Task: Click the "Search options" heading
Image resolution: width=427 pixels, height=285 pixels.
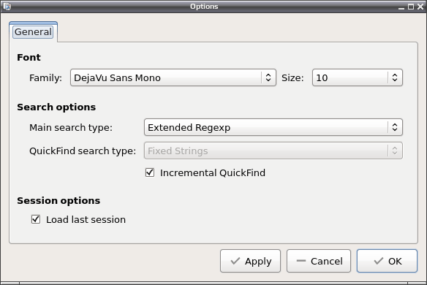Action: tap(56, 107)
